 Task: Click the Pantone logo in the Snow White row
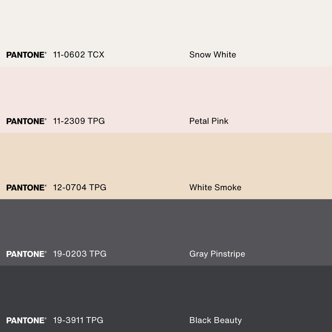26,55
